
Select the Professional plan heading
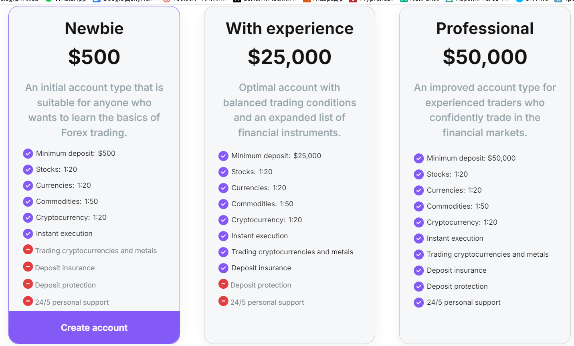pos(485,28)
